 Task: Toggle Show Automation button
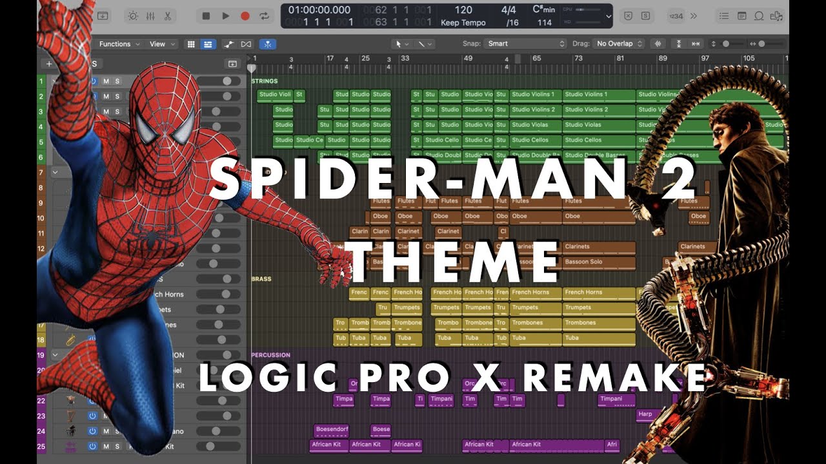pos(228,44)
